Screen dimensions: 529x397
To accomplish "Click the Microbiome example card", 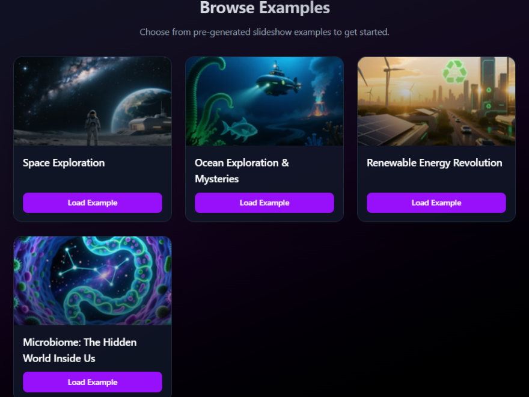I will coord(92,316).
